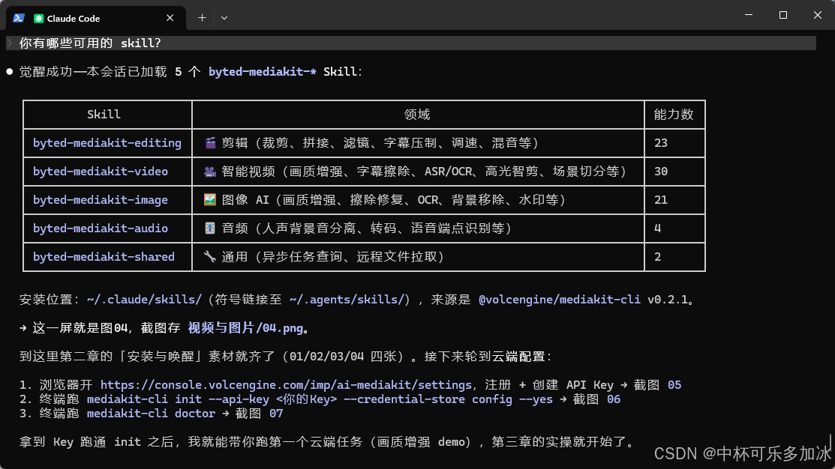The height and width of the screenshot is (469, 835).
Task: Click byted-mediakit-editing skill name
Action: tap(107, 143)
